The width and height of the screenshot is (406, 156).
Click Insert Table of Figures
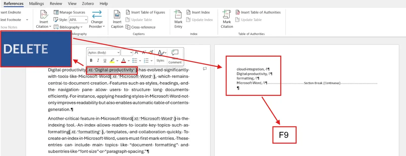(145, 12)
